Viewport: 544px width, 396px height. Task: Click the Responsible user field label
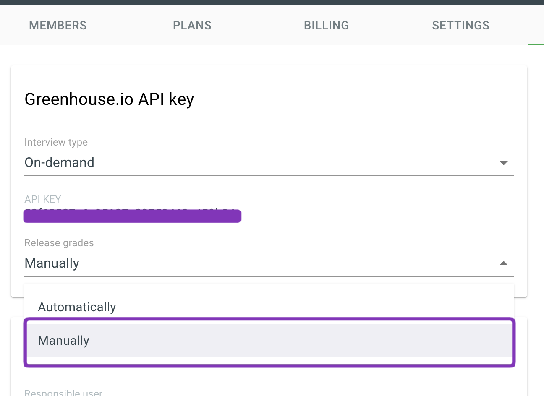63,393
